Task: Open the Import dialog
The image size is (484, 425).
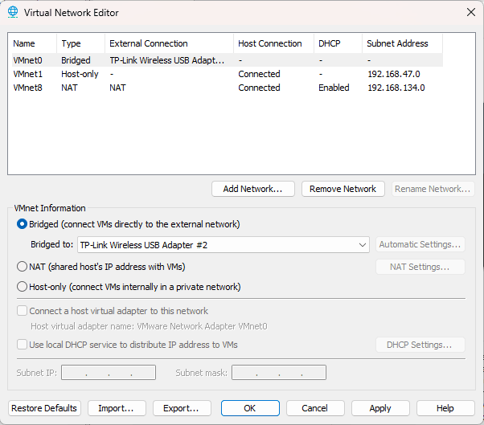Action: [x=117, y=408]
